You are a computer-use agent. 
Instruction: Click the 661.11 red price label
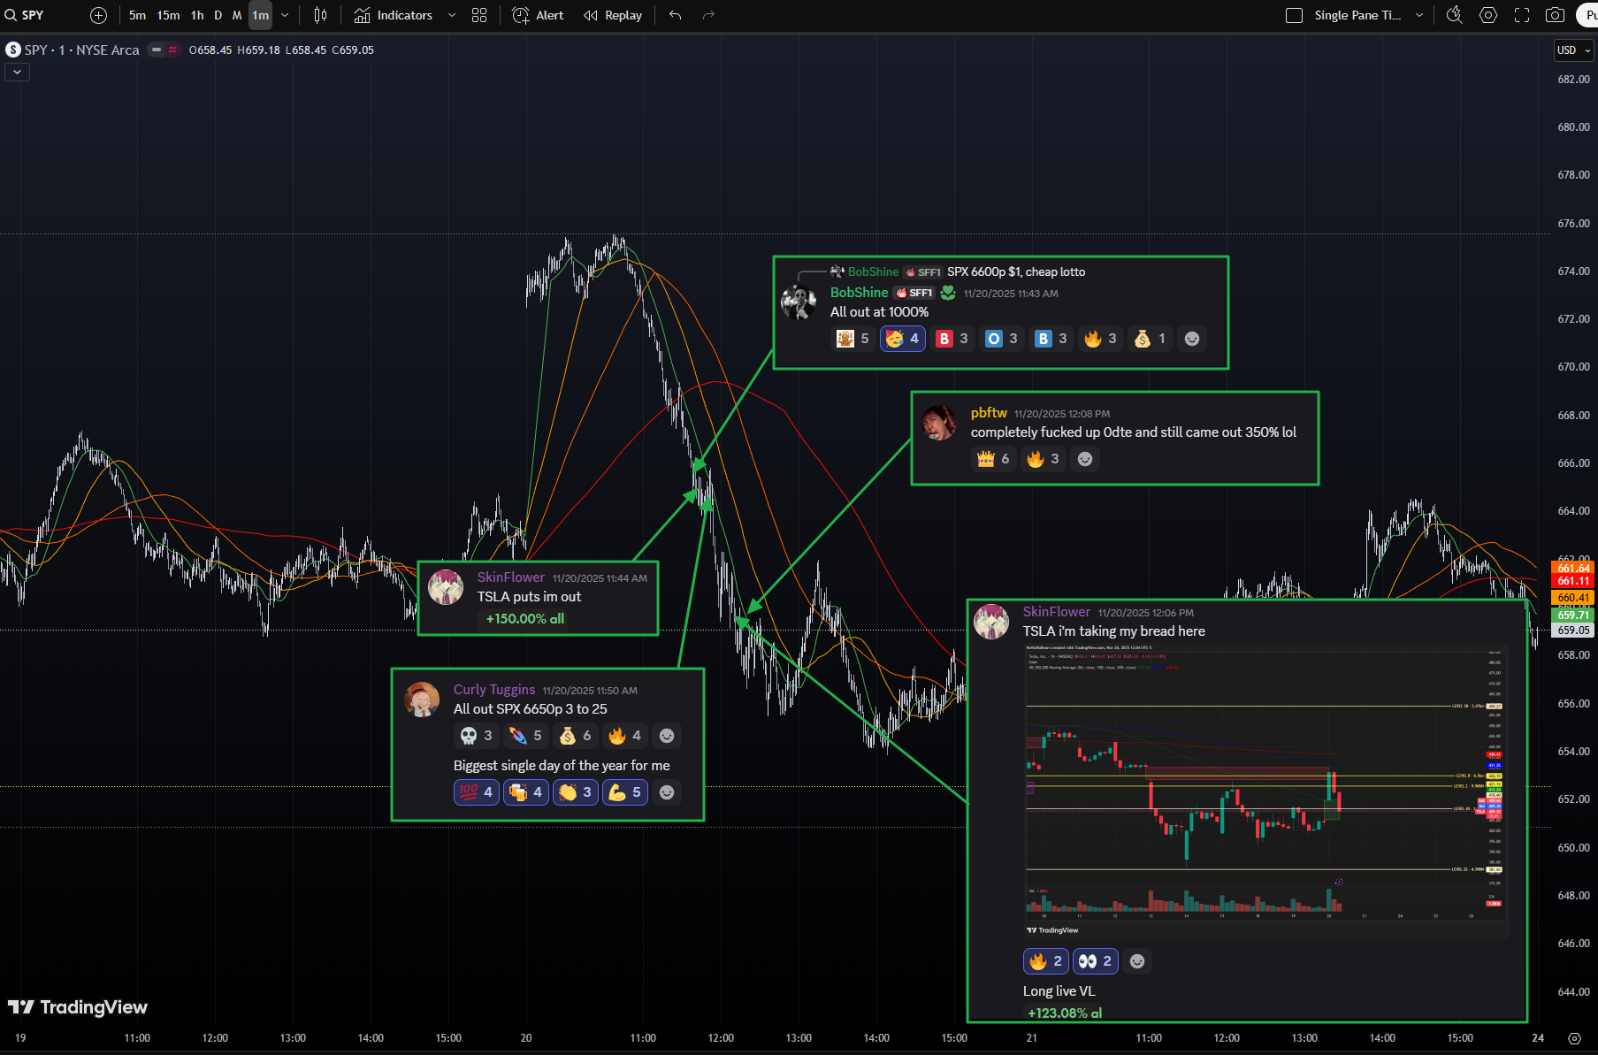coord(1573,581)
